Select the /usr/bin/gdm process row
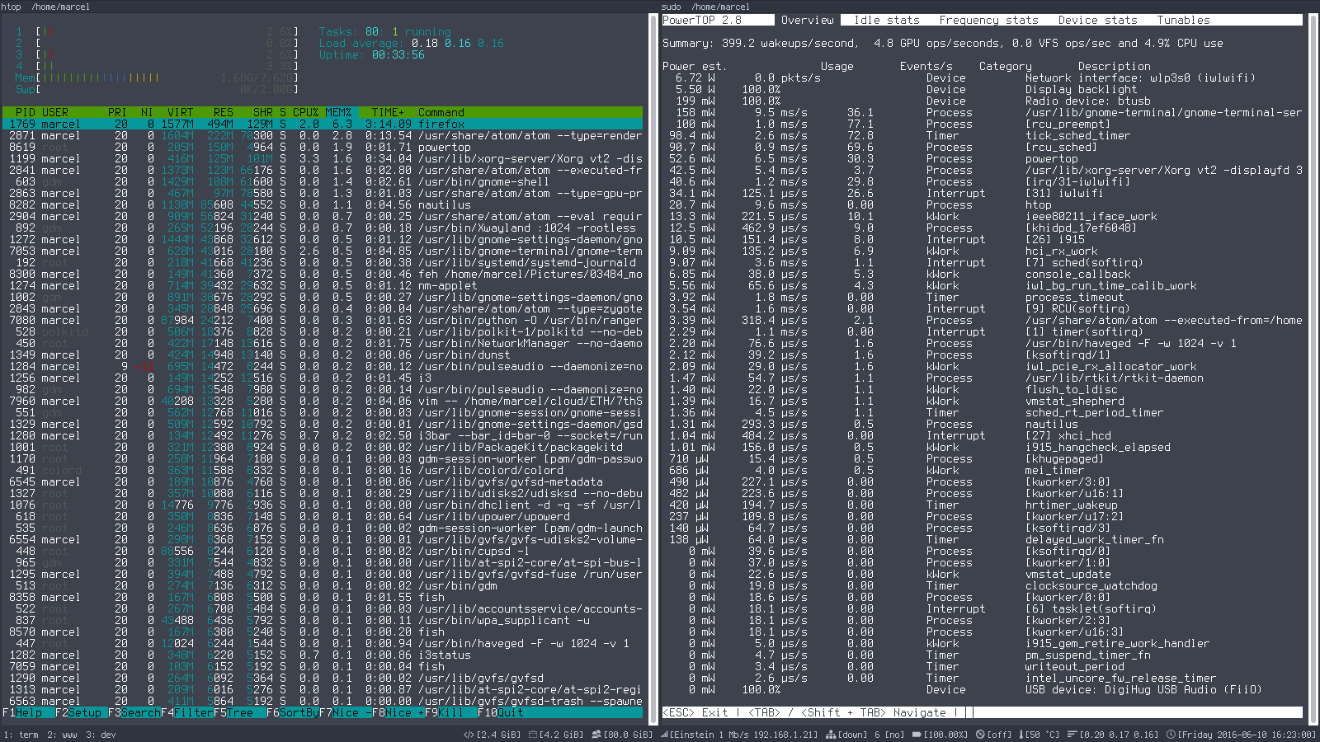The height and width of the screenshot is (742, 1320). click(x=323, y=585)
